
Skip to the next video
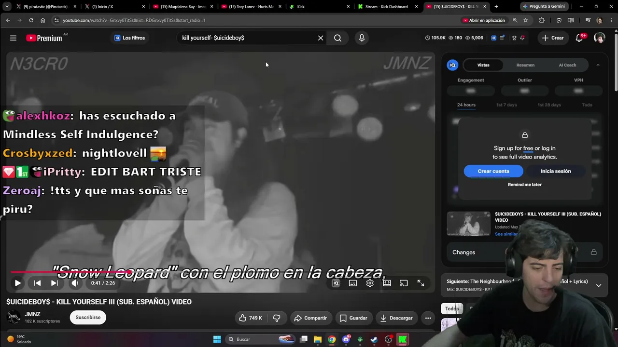55,283
